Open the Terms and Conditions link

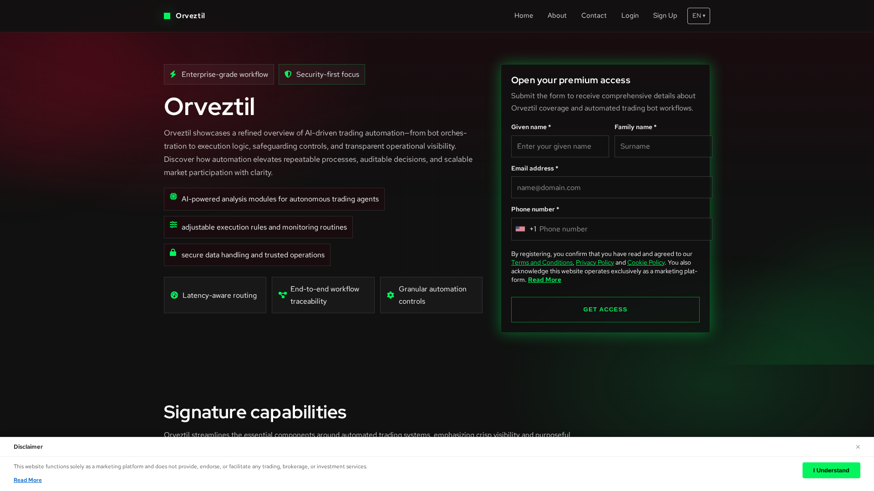[542, 262]
